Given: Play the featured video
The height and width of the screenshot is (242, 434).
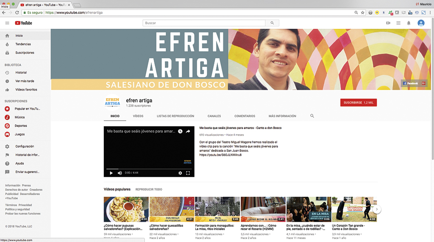Looking at the screenshot, I should coord(111,173).
